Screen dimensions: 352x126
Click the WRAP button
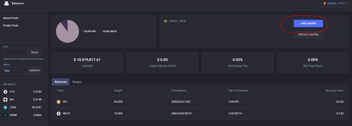pos(35,52)
